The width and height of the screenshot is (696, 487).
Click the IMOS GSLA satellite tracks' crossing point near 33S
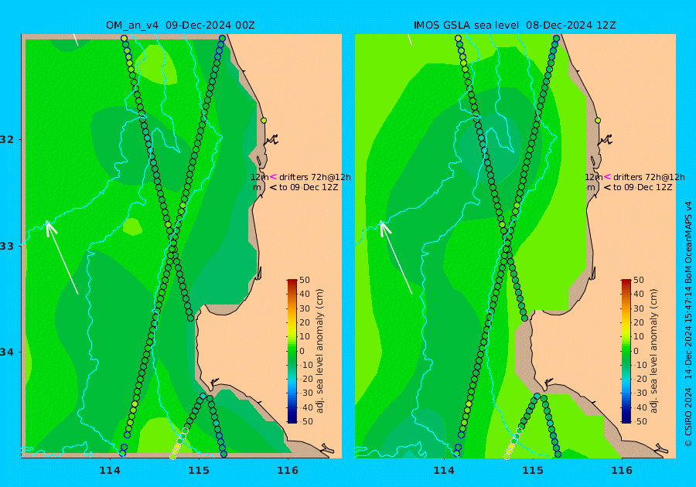tap(507, 249)
